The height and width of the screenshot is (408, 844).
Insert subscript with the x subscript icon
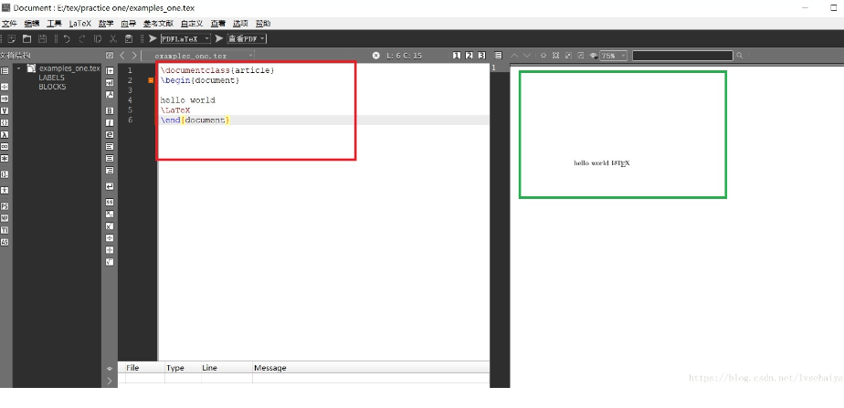(x=110, y=214)
